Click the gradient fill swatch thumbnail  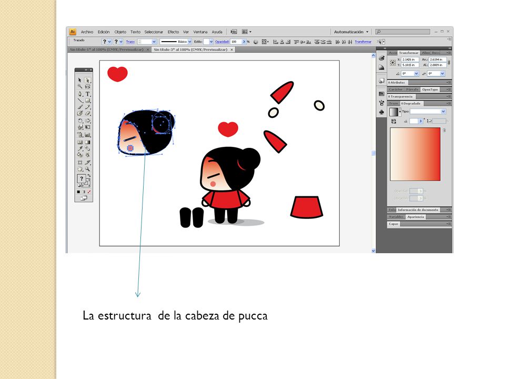tap(393, 112)
